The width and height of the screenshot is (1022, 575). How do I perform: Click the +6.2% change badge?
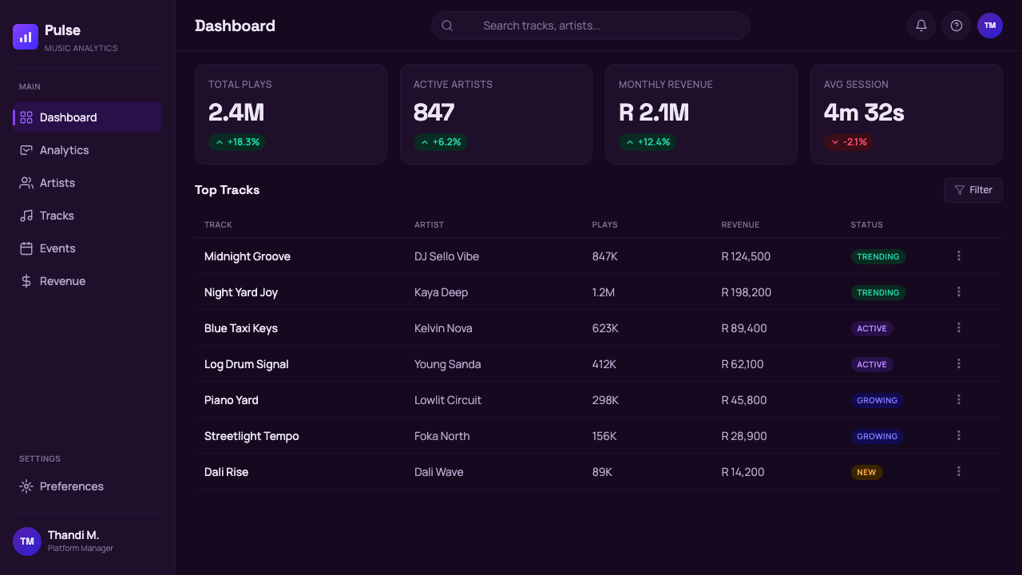(441, 142)
